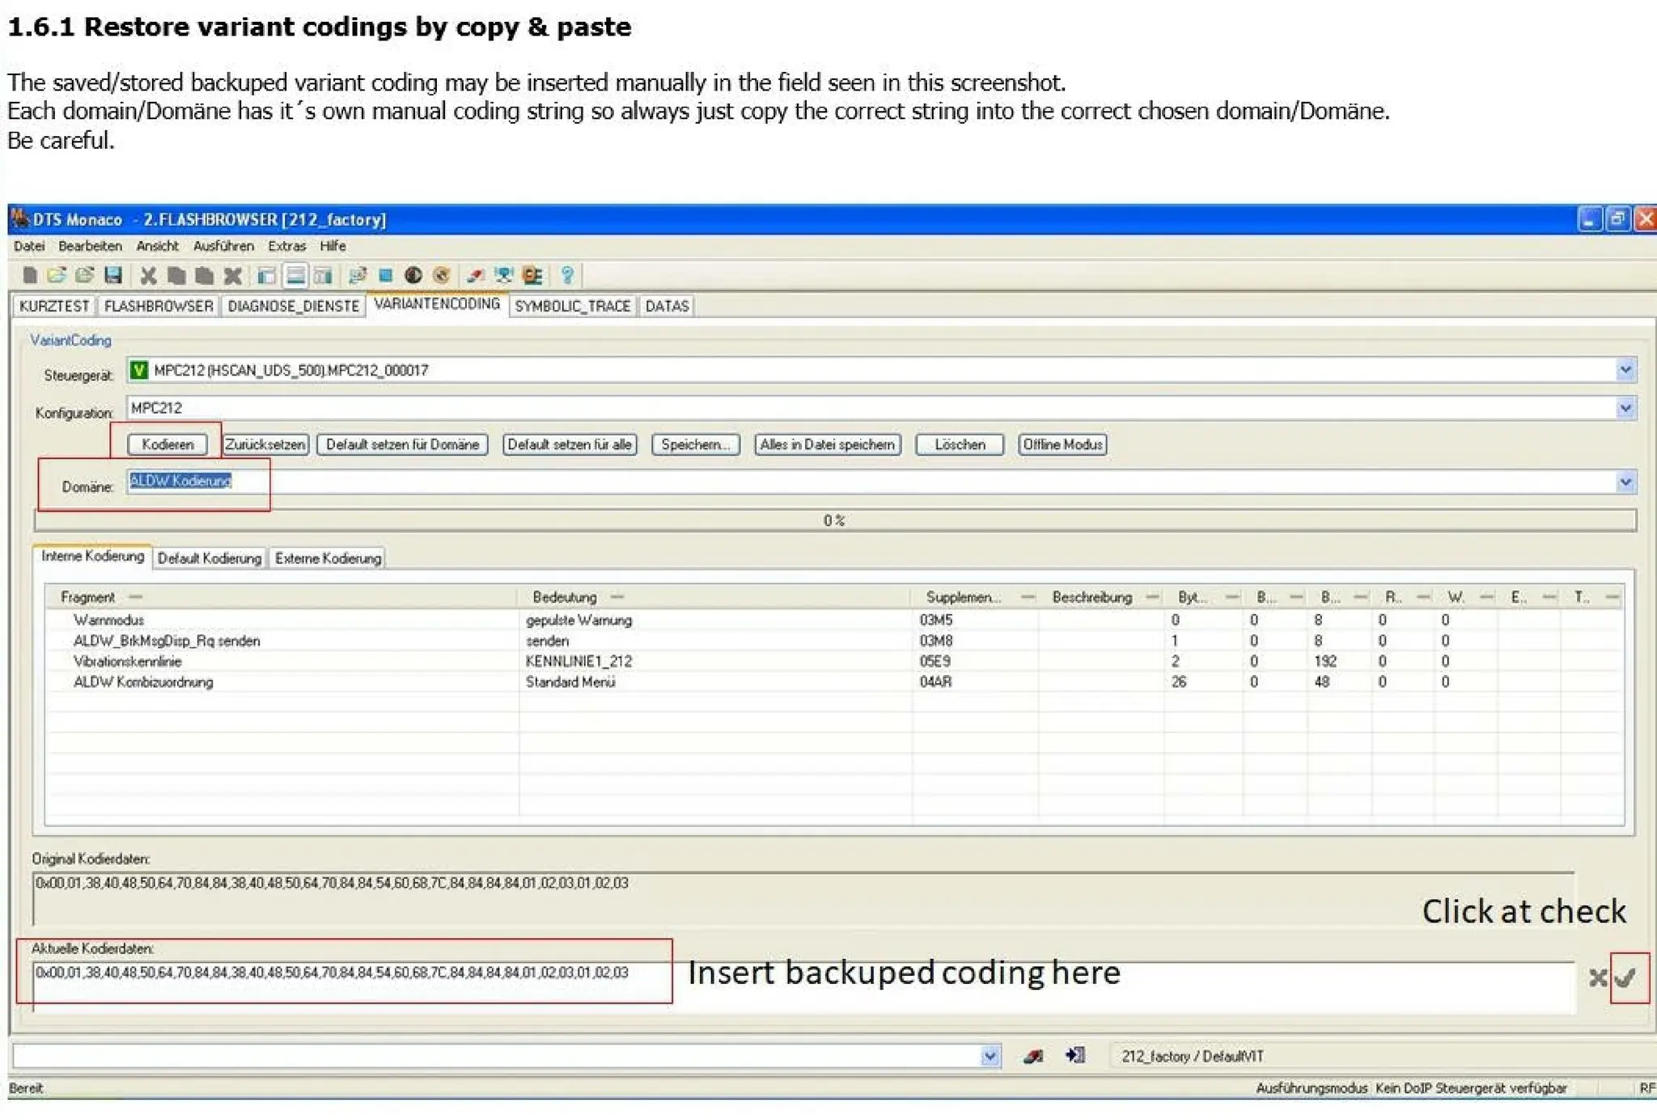The image size is (1657, 1120).
Task: Open the Konfiguration dropdown arrow
Action: coord(1625,408)
